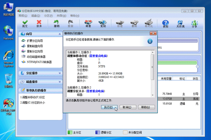This screenshot has width=211, height=140.
Task: Open 我的电脑 desktop icon
Action: click(8, 10)
